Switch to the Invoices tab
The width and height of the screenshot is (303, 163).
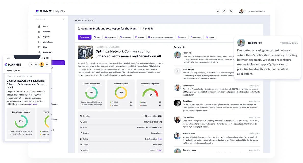pyautogui.click(x=140, y=37)
